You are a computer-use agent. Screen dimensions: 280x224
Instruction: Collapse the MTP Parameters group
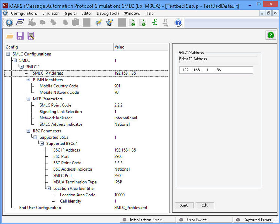click(x=28, y=99)
